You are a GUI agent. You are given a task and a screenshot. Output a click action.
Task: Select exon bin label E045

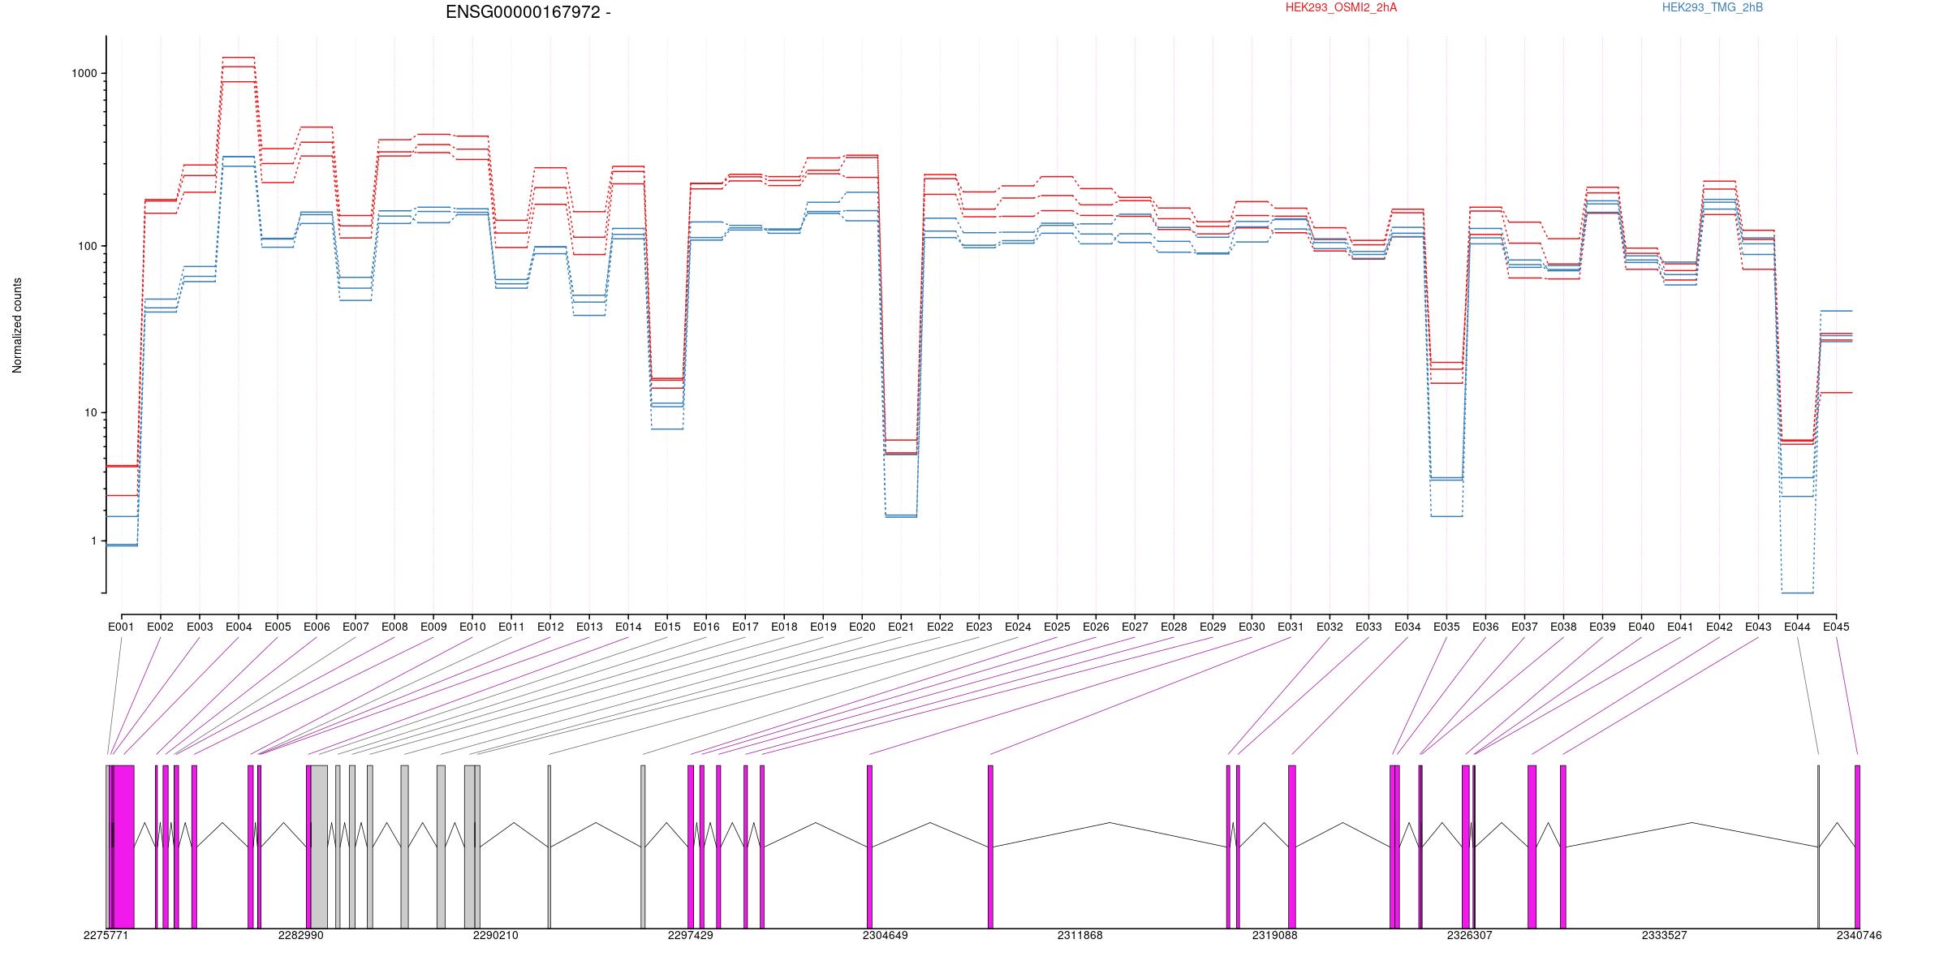point(1835,627)
